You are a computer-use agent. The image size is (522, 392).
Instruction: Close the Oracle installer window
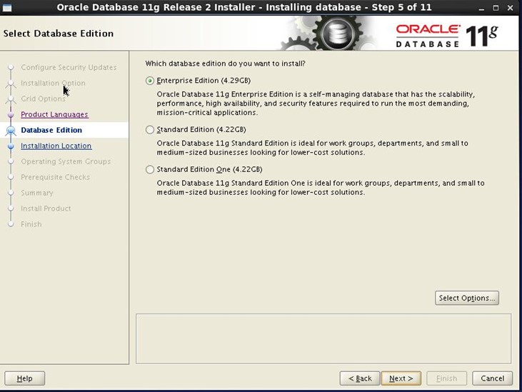click(x=511, y=7)
